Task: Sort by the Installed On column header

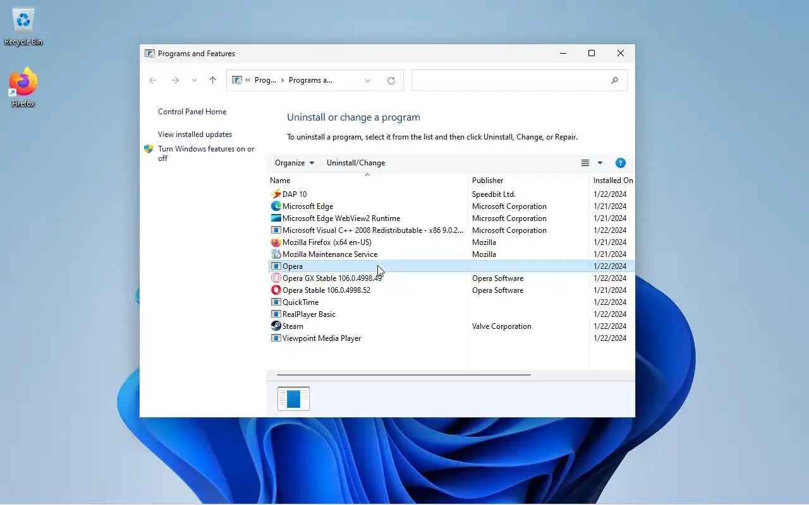Action: [612, 181]
